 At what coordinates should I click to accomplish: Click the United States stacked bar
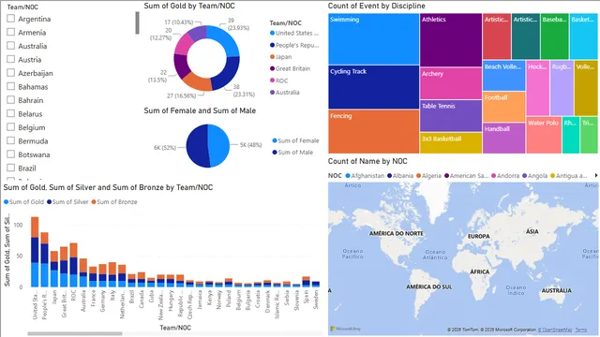click(35, 252)
